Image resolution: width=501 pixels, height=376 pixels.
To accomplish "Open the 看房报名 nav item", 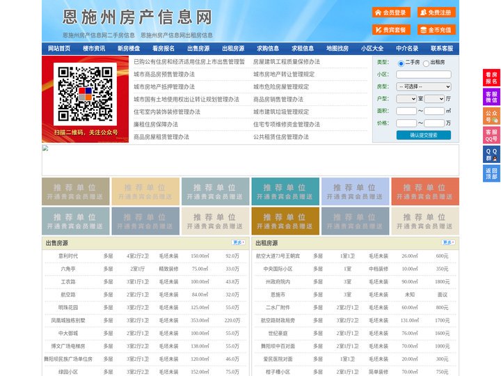I will pos(164,49).
